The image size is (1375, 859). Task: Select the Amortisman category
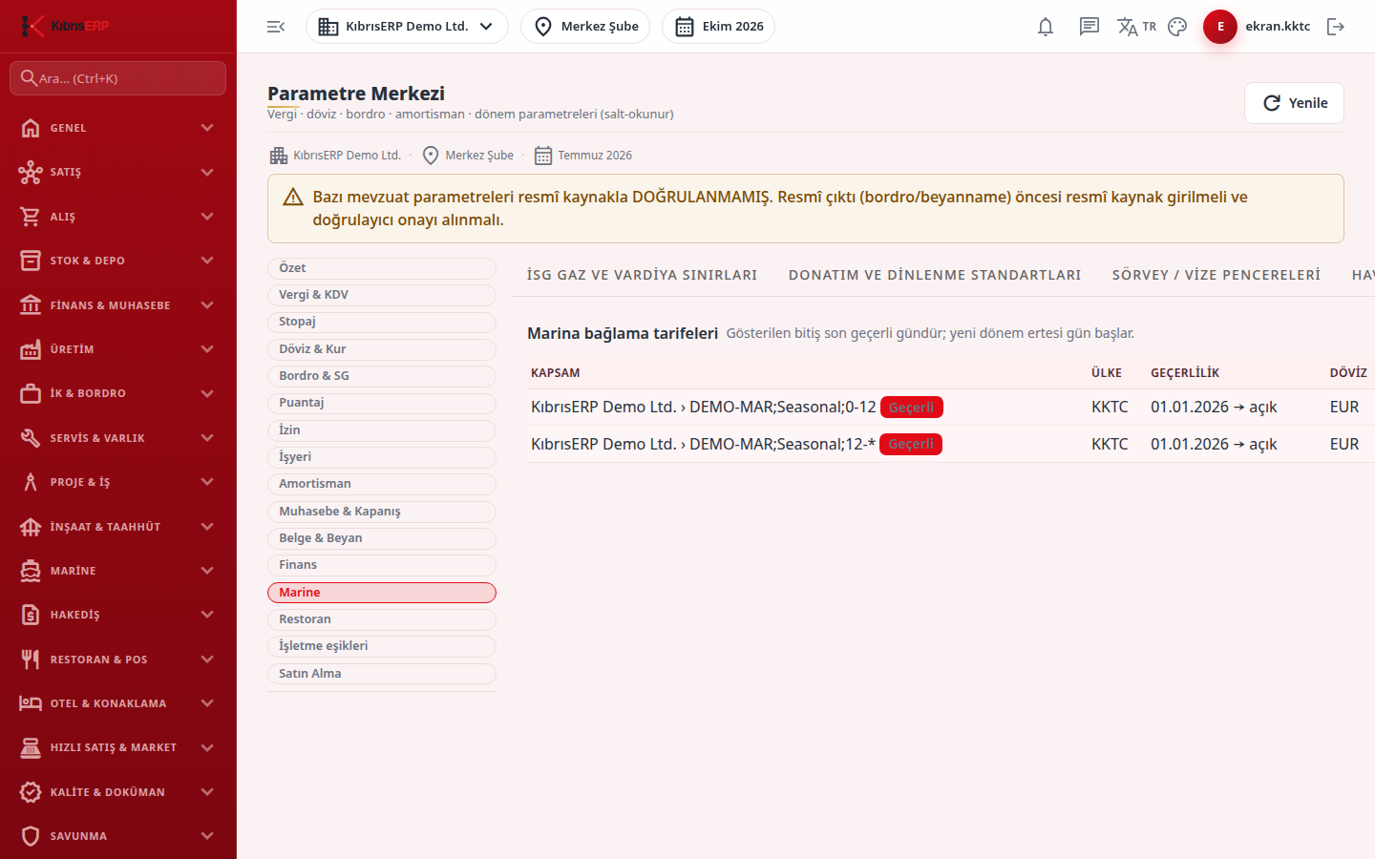(382, 484)
